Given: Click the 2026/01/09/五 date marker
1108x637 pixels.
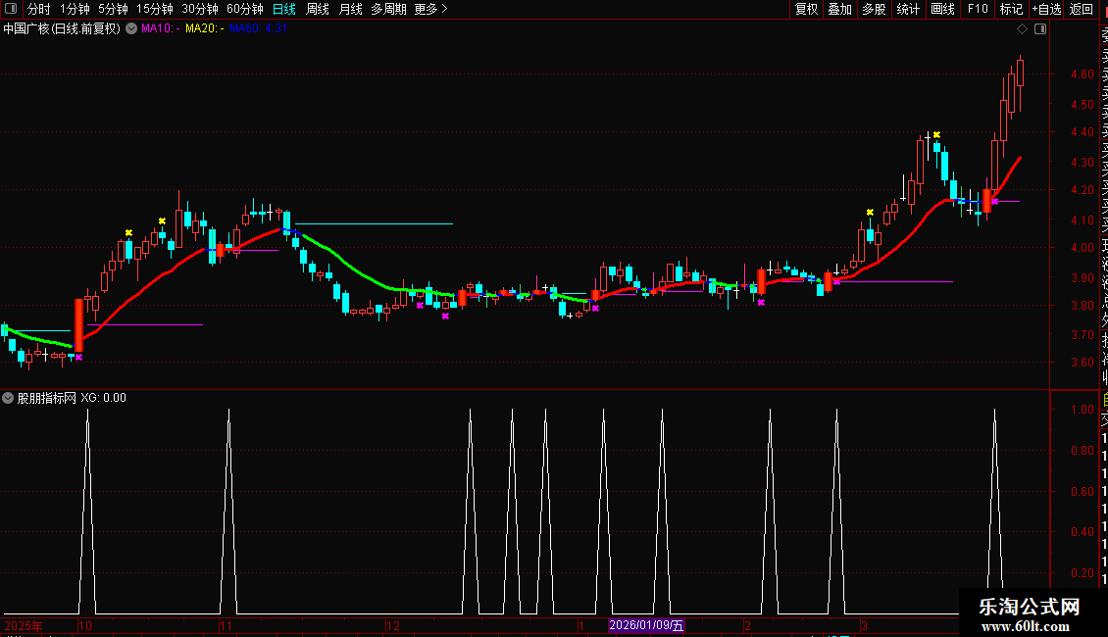Looking at the screenshot, I should click(646, 625).
